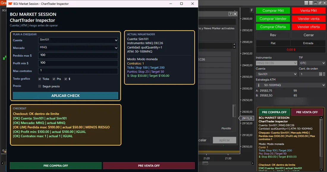Minimize the chart window using its minimize icon
This screenshot has height=172, width=327.
(315, 3)
